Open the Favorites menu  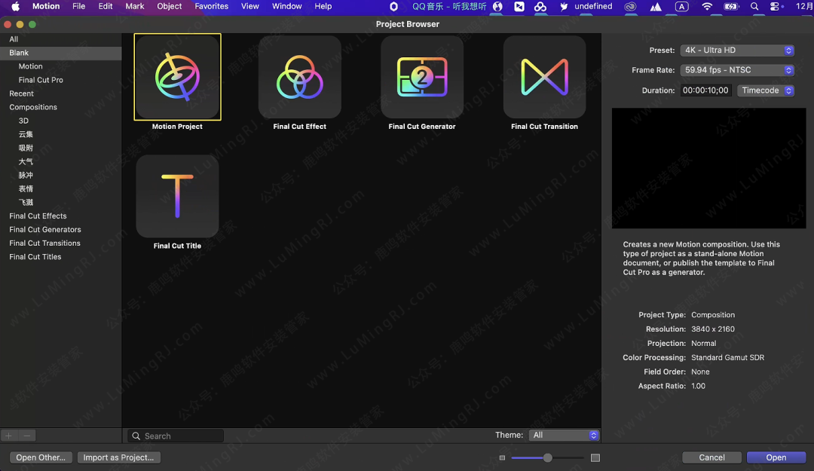[212, 6]
